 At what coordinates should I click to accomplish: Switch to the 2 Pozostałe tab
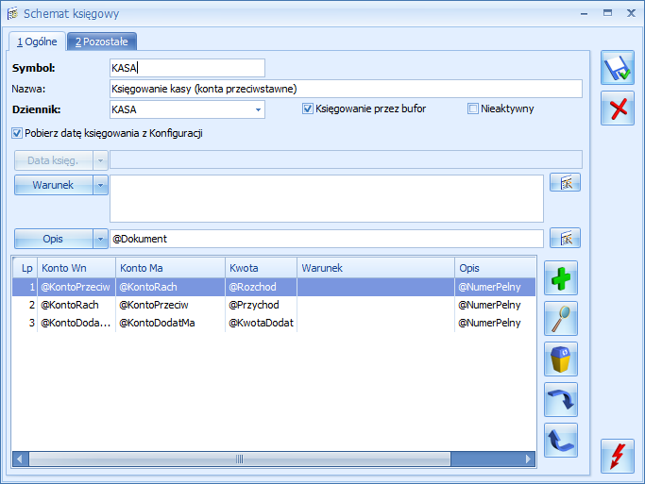point(102,42)
